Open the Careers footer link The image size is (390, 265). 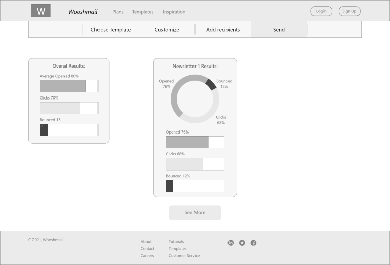coord(147,256)
